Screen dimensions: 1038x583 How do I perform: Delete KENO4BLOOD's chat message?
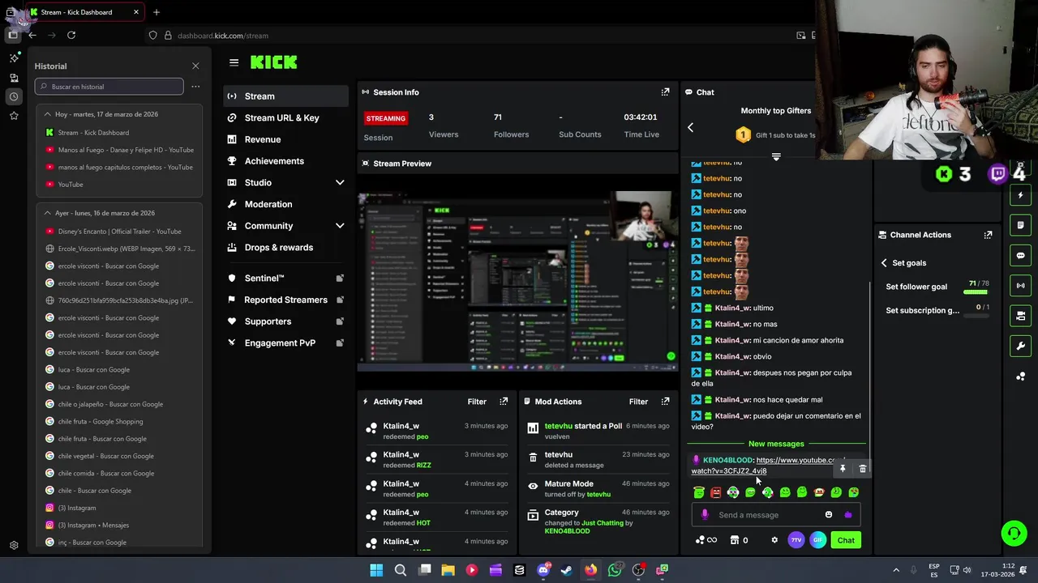862,469
